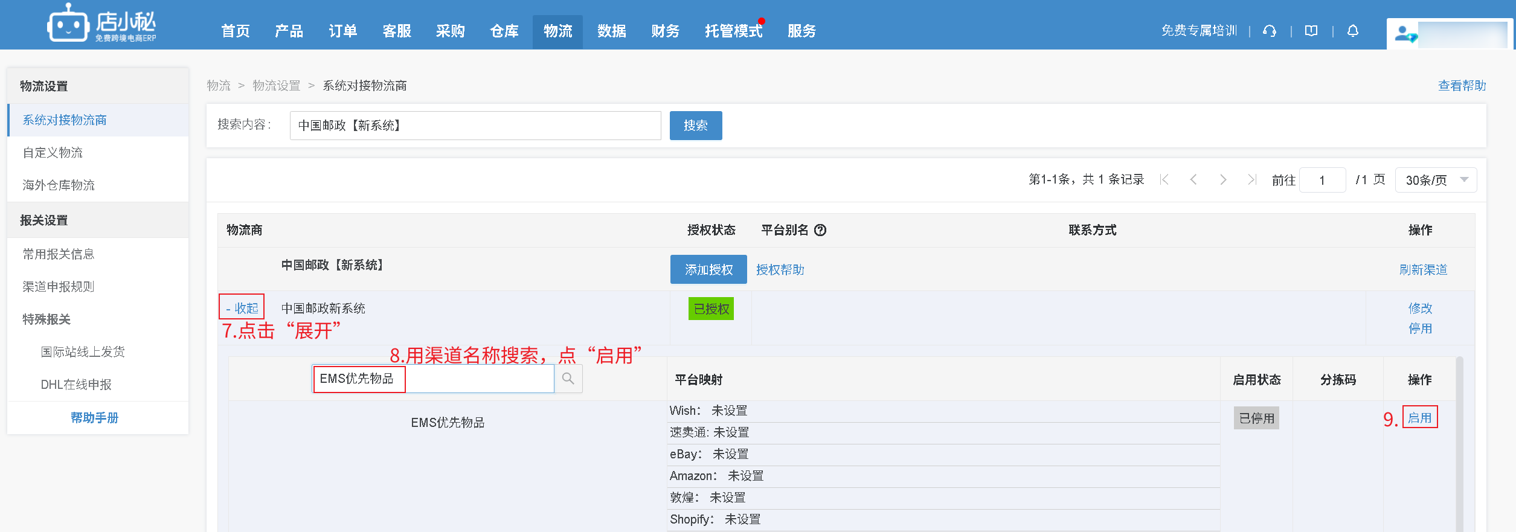1516x532 pixels.
Task: Click the blue 搜索 button
Action: pos(696,126)
